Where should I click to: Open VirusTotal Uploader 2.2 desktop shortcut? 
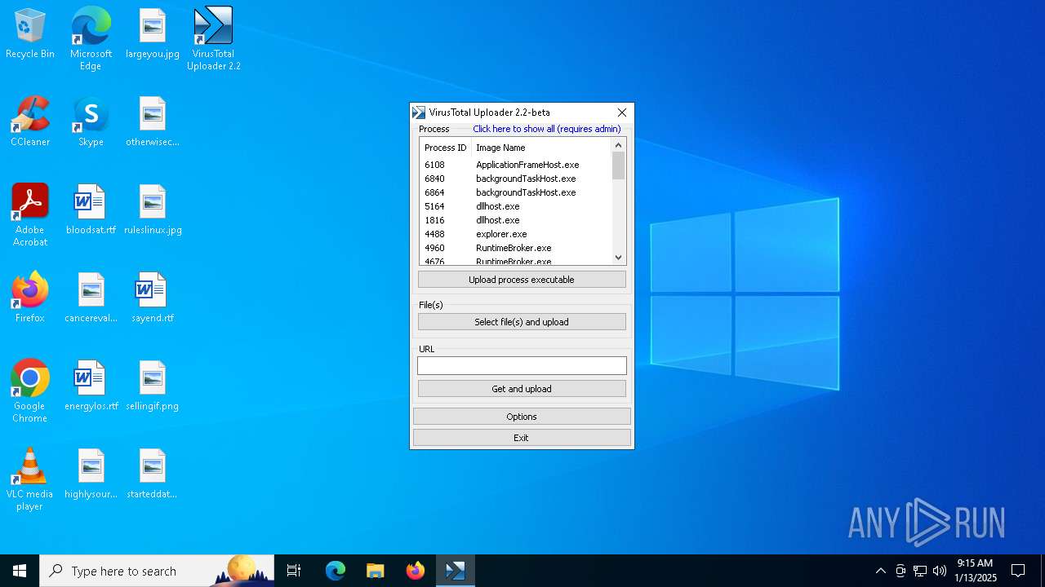click(213, 38)
